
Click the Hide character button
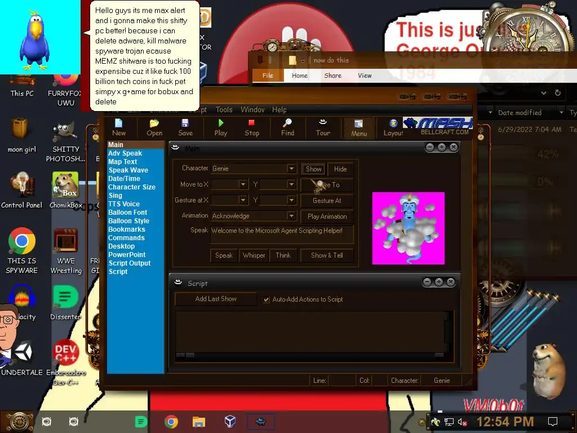coord(340,169)
